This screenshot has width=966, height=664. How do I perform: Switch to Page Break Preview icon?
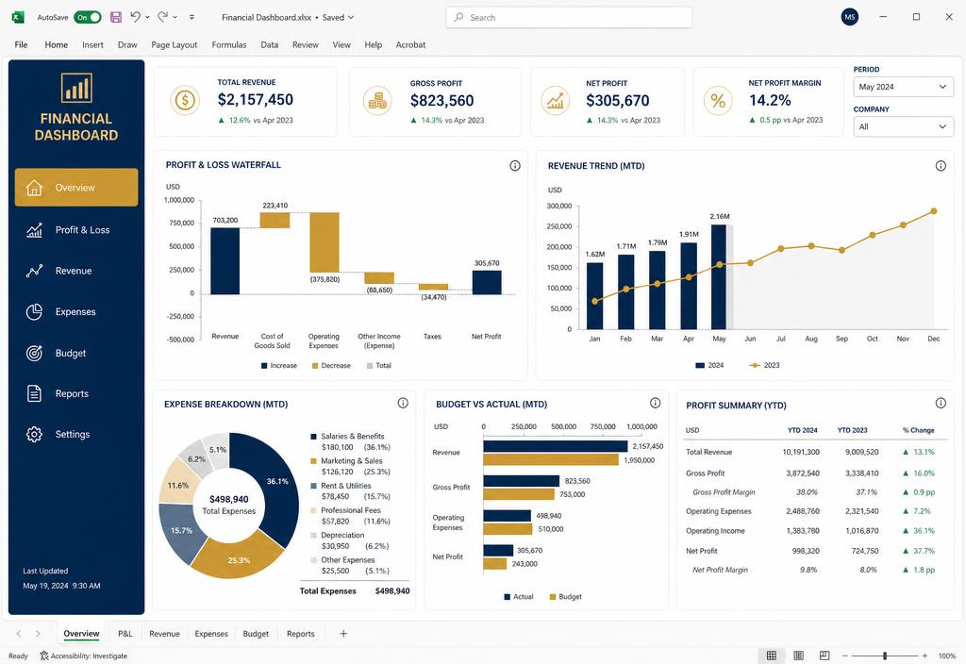coord(824,656)
